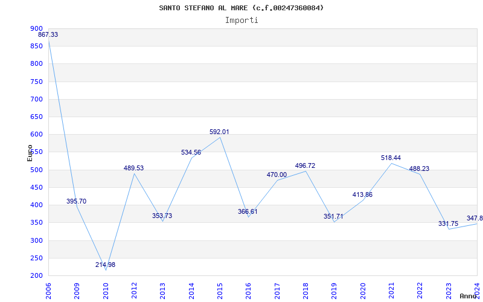
Task: Select the 353.73 data label
Action: [162, 216]
